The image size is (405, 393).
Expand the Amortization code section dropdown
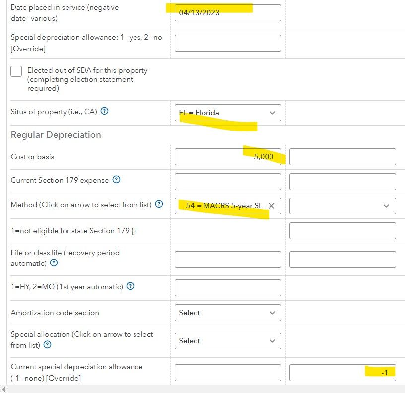coord(228,313)
